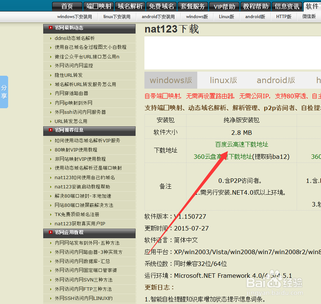This screenshot has height=304, width=321.
Task: Select the 微信版 submenu link
Action: click(x=309, y=16)
